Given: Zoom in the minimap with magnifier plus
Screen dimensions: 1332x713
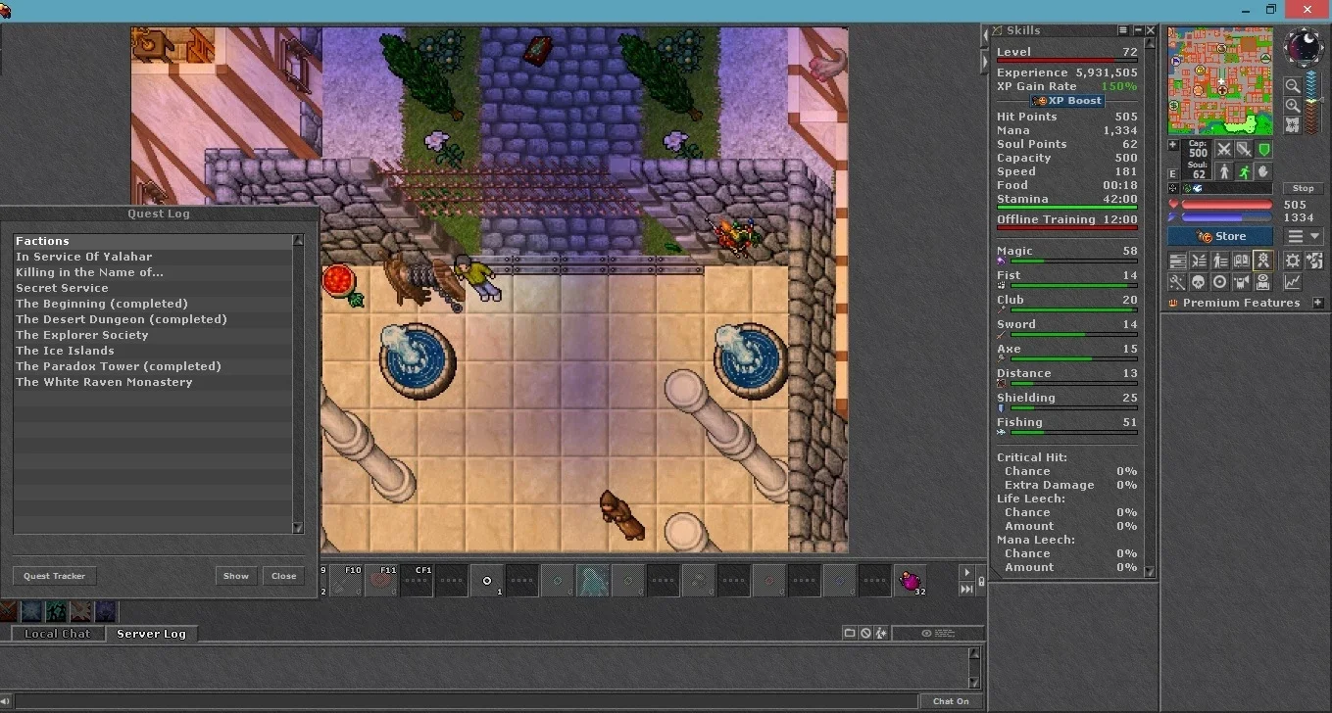Looking at the screenshot, I should point(1293,105).
